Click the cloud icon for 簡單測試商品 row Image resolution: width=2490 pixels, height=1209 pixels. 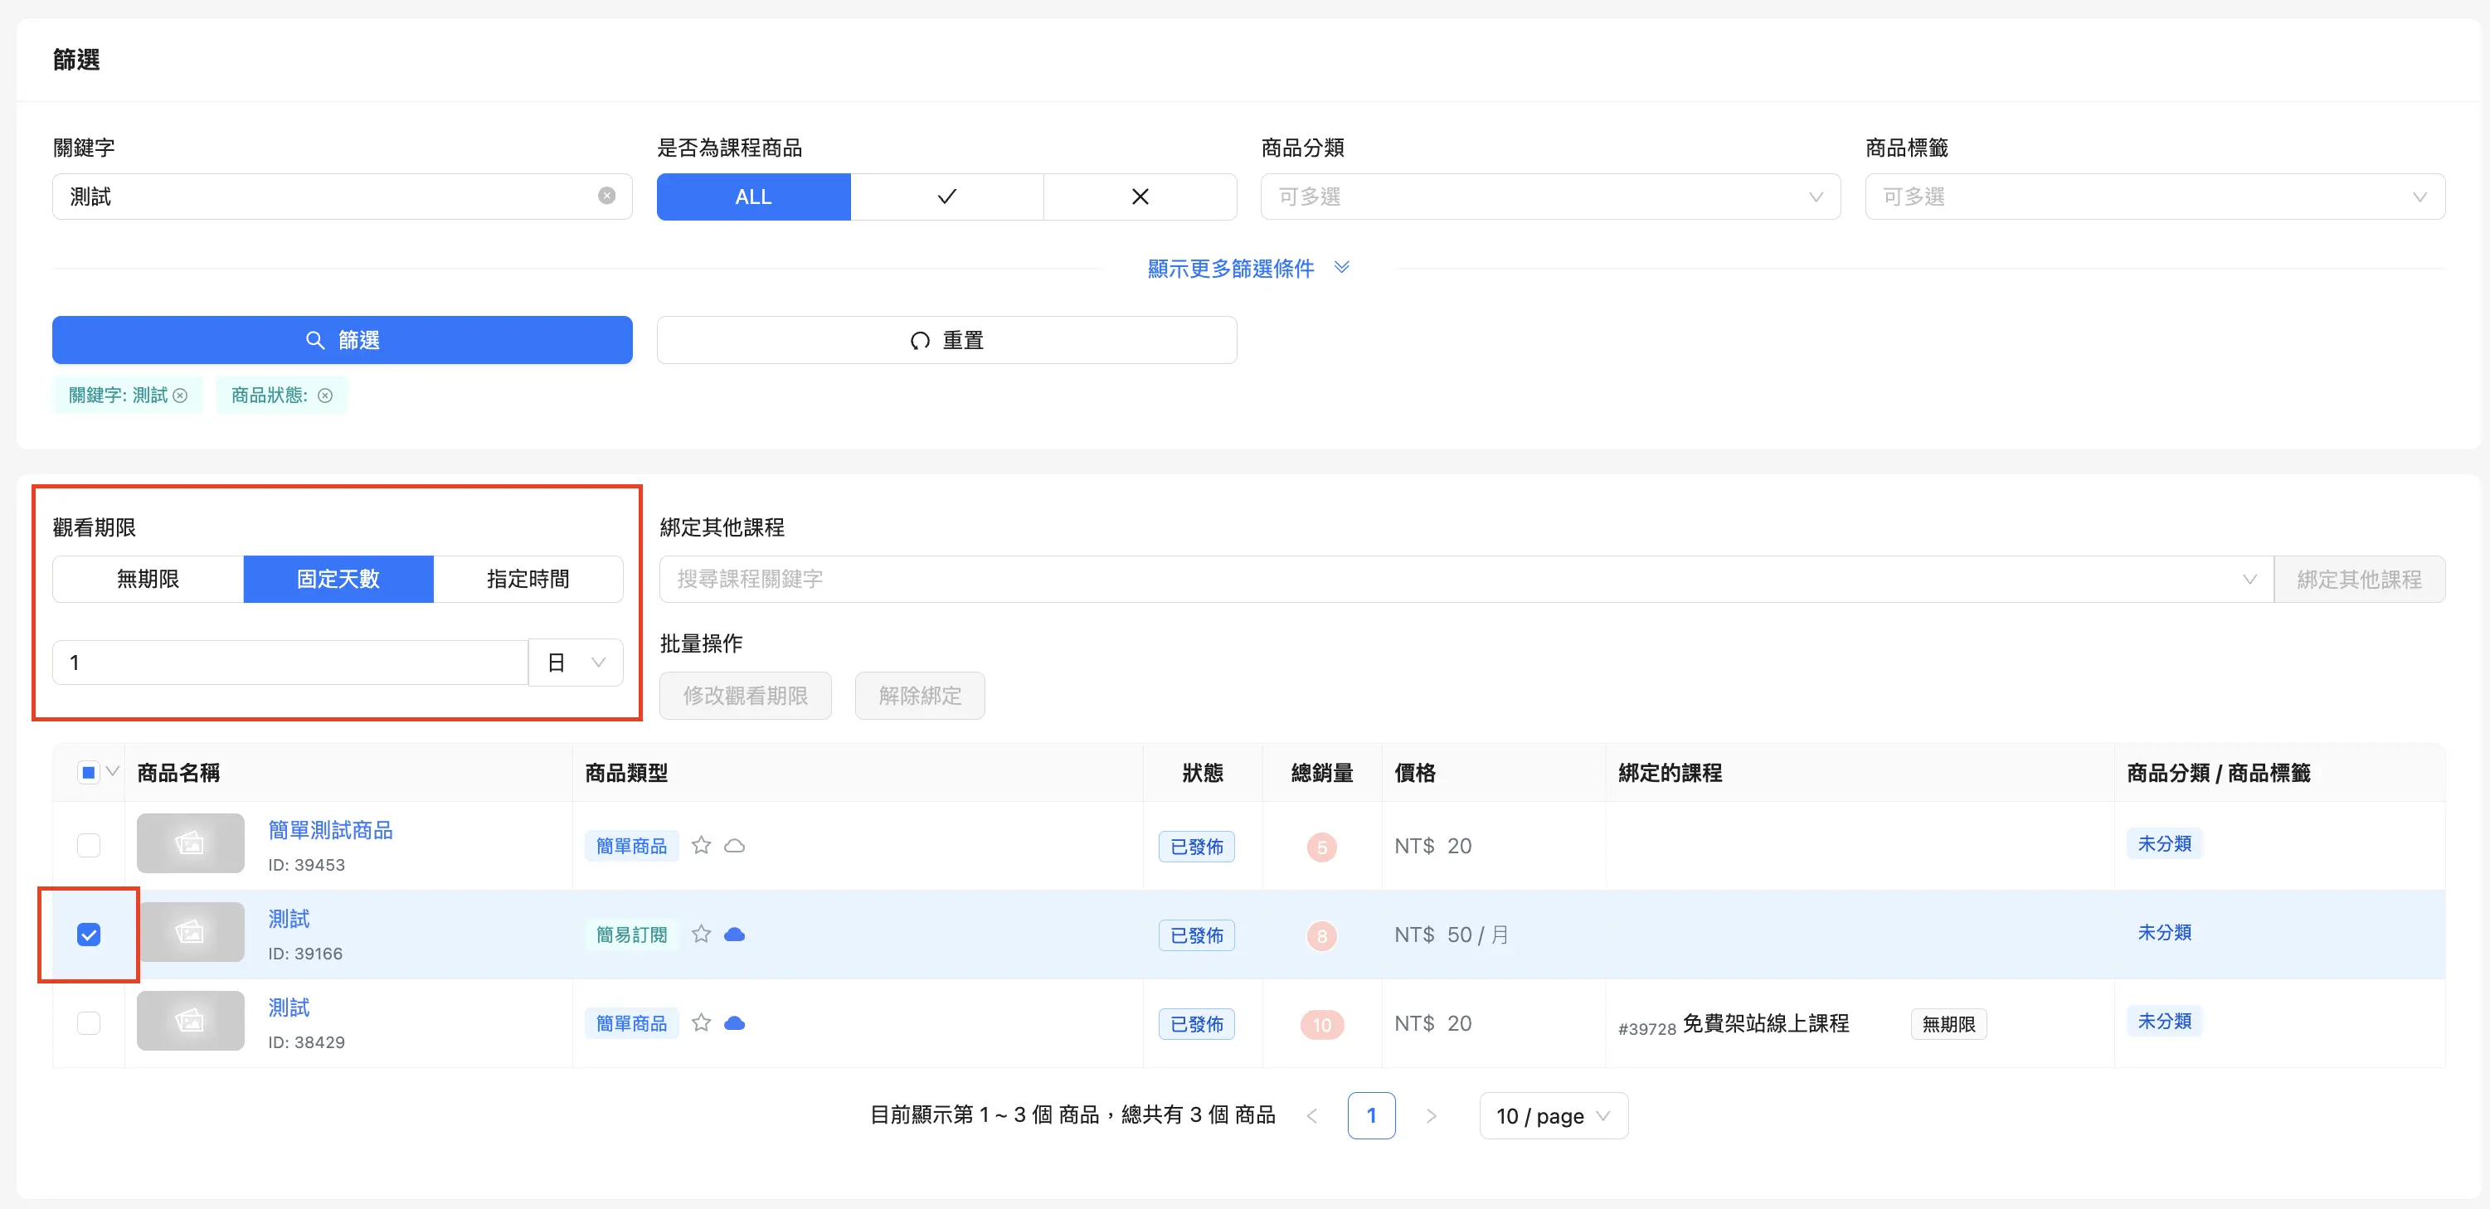click(x=735, y=846)
